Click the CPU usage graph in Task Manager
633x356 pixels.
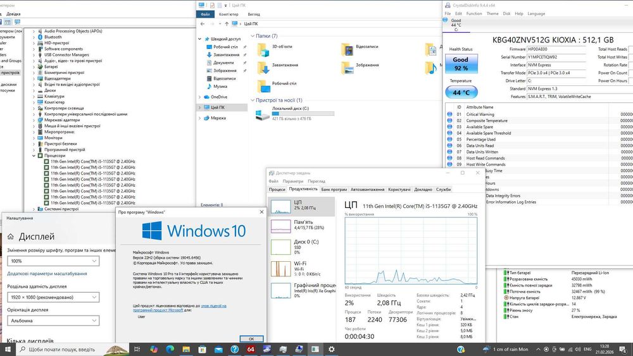pos(411,251)
